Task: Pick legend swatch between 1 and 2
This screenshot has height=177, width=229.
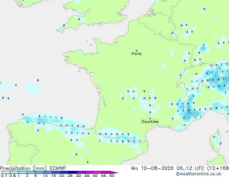Action: [x=23, y=172]
